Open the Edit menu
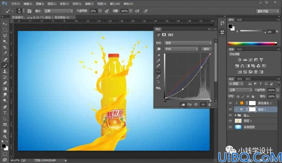 28,4
